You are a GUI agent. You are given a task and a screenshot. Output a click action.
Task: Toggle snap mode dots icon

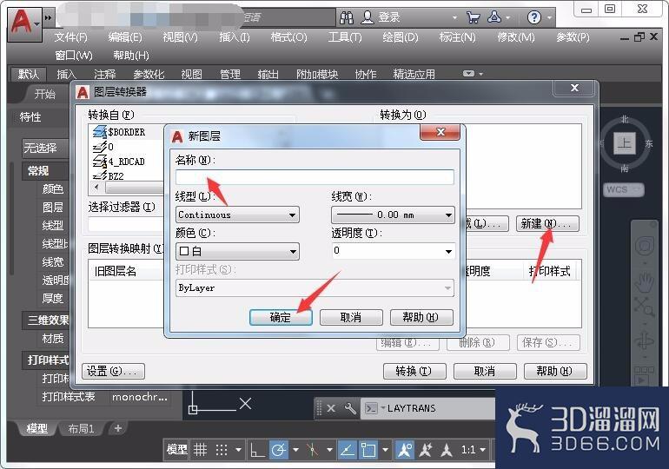point(221,450)
